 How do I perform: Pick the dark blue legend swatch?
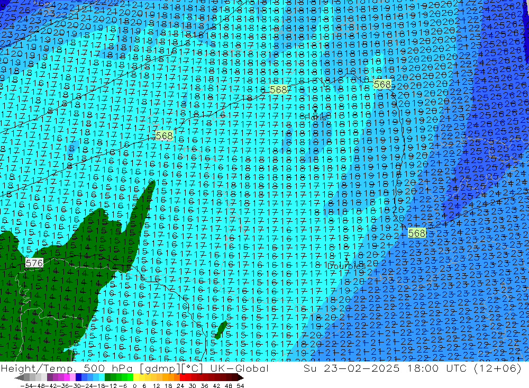pyautogui.click(x=78, y=377)
